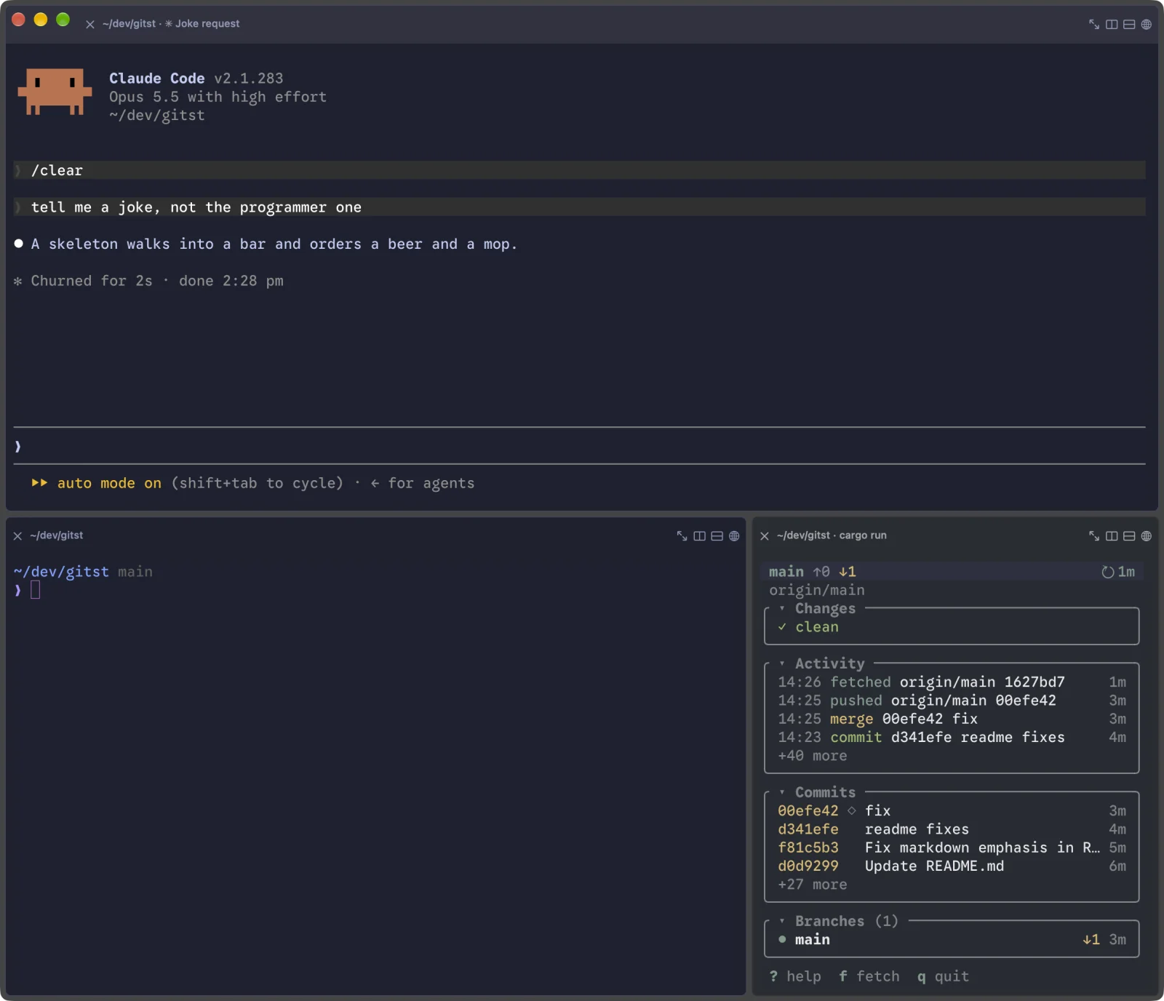The height and width of the screenshot is (1001, 1164).
Task: Click the green dot beside the main branch
Action: tap(782, 939)
